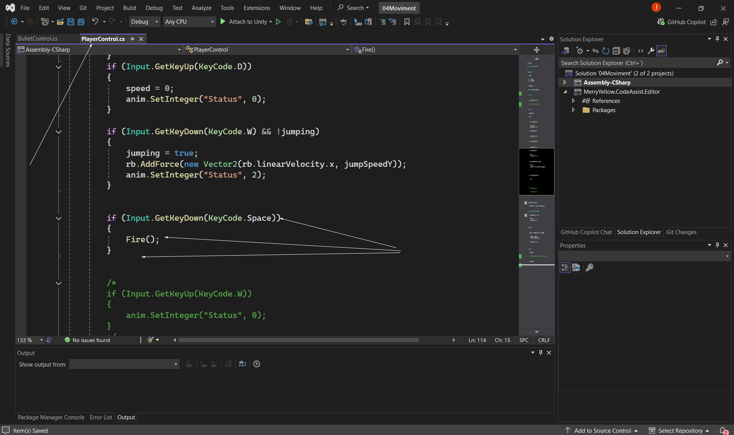Open the Debug configuration dropdown

pyautogui.click(x=145, y=22)
